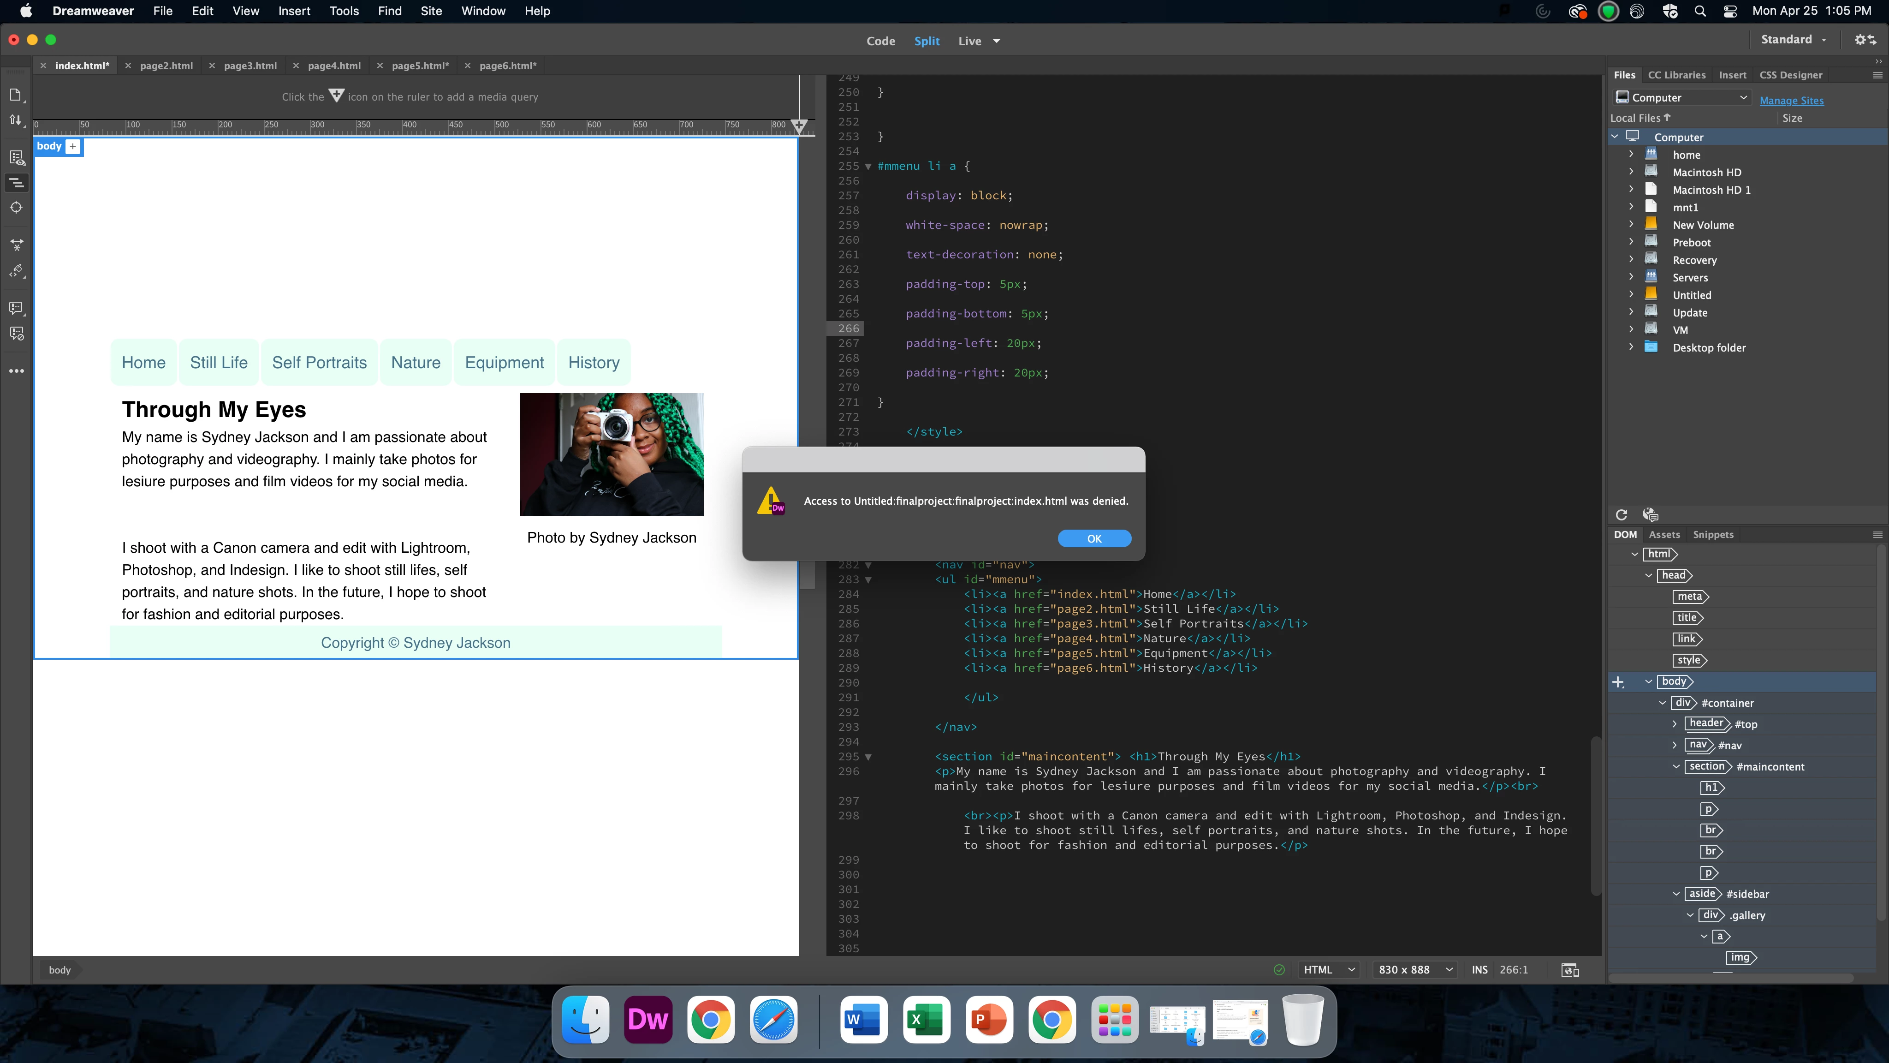Click the Open Documents icon in left toolbar
The height and width of the screenshot is (1063, 1889).
pos(15,95)
